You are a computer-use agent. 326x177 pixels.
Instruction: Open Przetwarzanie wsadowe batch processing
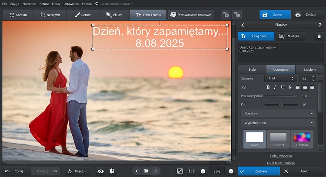191,15
